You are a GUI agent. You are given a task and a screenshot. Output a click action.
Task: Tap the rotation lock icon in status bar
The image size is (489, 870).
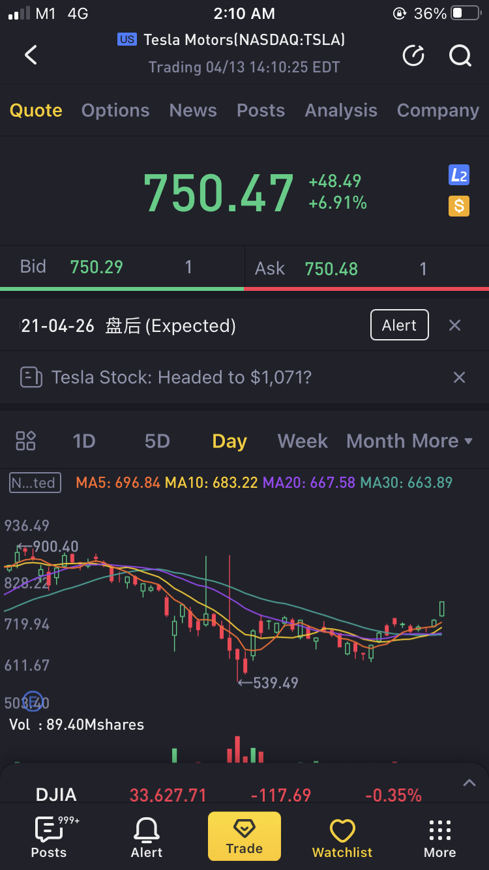point(399,13)
